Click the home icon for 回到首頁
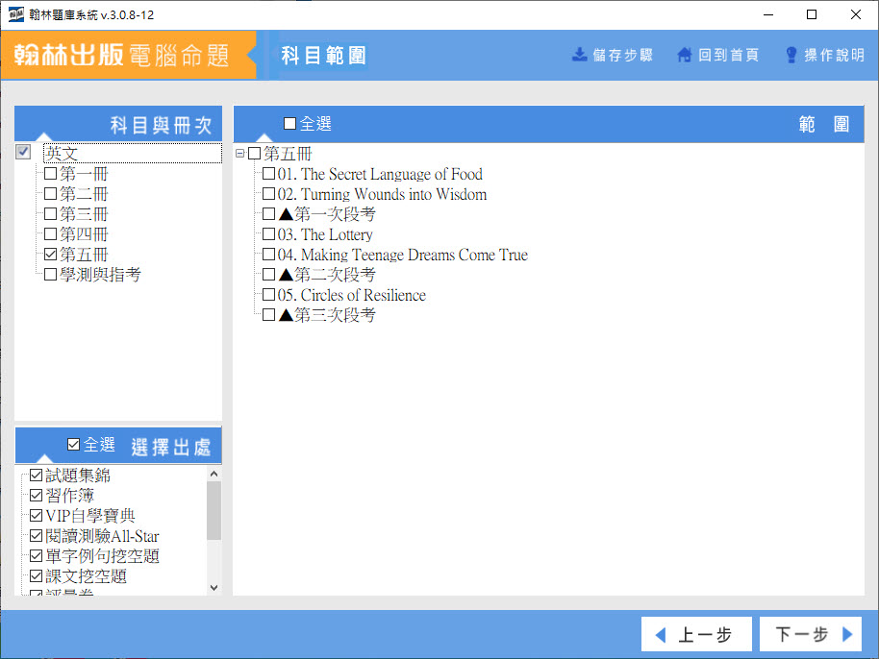This screenshot has width=879, height=659. 685,55
